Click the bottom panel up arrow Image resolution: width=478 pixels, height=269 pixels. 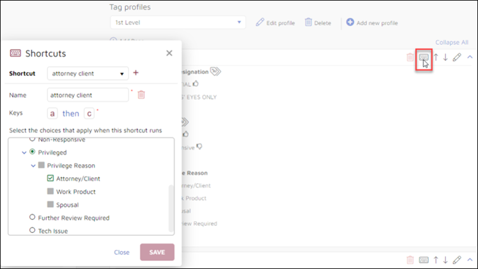point(436,260)
